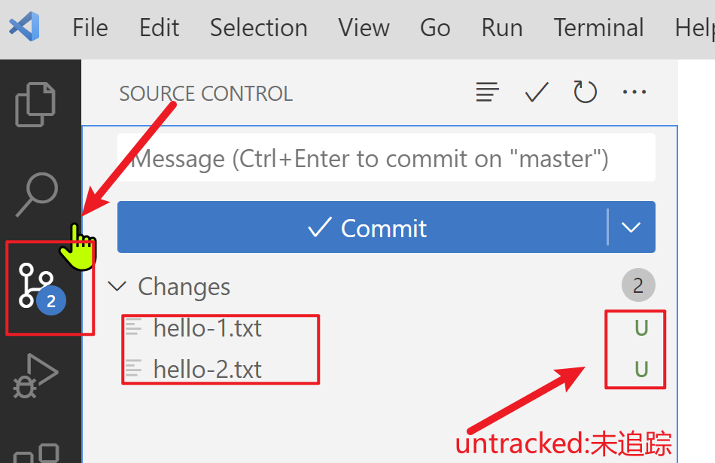Open the Commit button dropdown arrow
Image resolution: width=715 pixels, height=463 pixels.
pyautogui.click(x=631, y=227)
